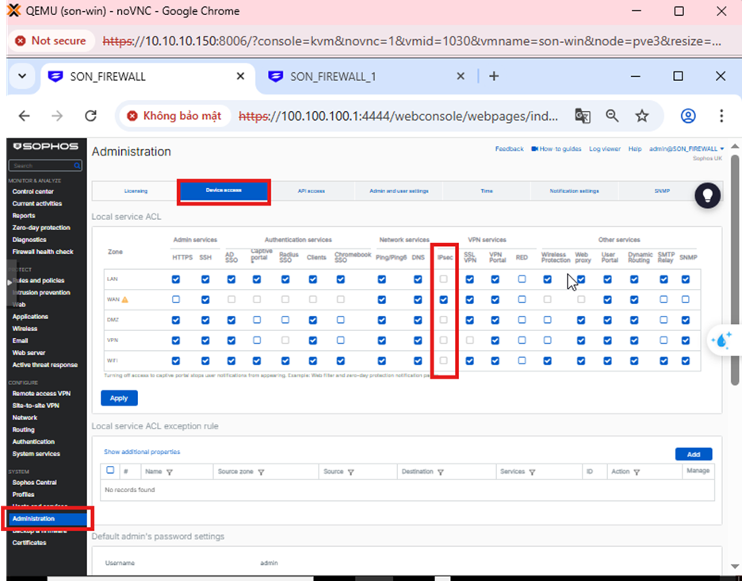The height and width of the screenshot is (581, 742).
Task: Open the Chrome profile avatar icon
Action: tap(687, 116)
